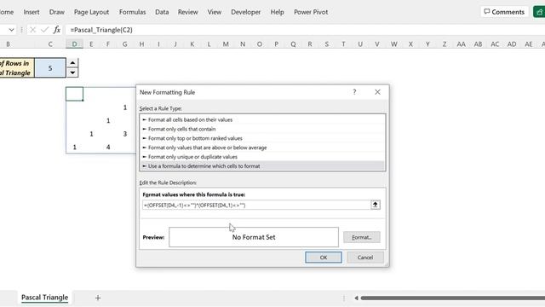Screen dimensions: 545x307
Task: Open the View ribbon tab
Action: tap(215, 12)
